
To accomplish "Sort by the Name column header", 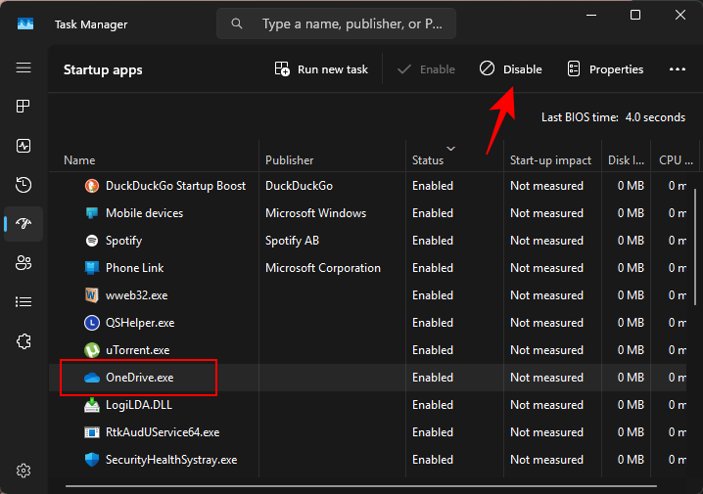I will (x=79, y=160).
